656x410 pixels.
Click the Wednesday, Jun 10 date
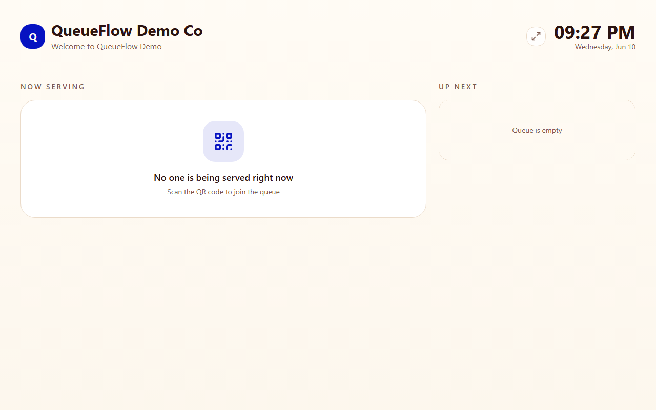pyautogui.click(x=605, y=47)
